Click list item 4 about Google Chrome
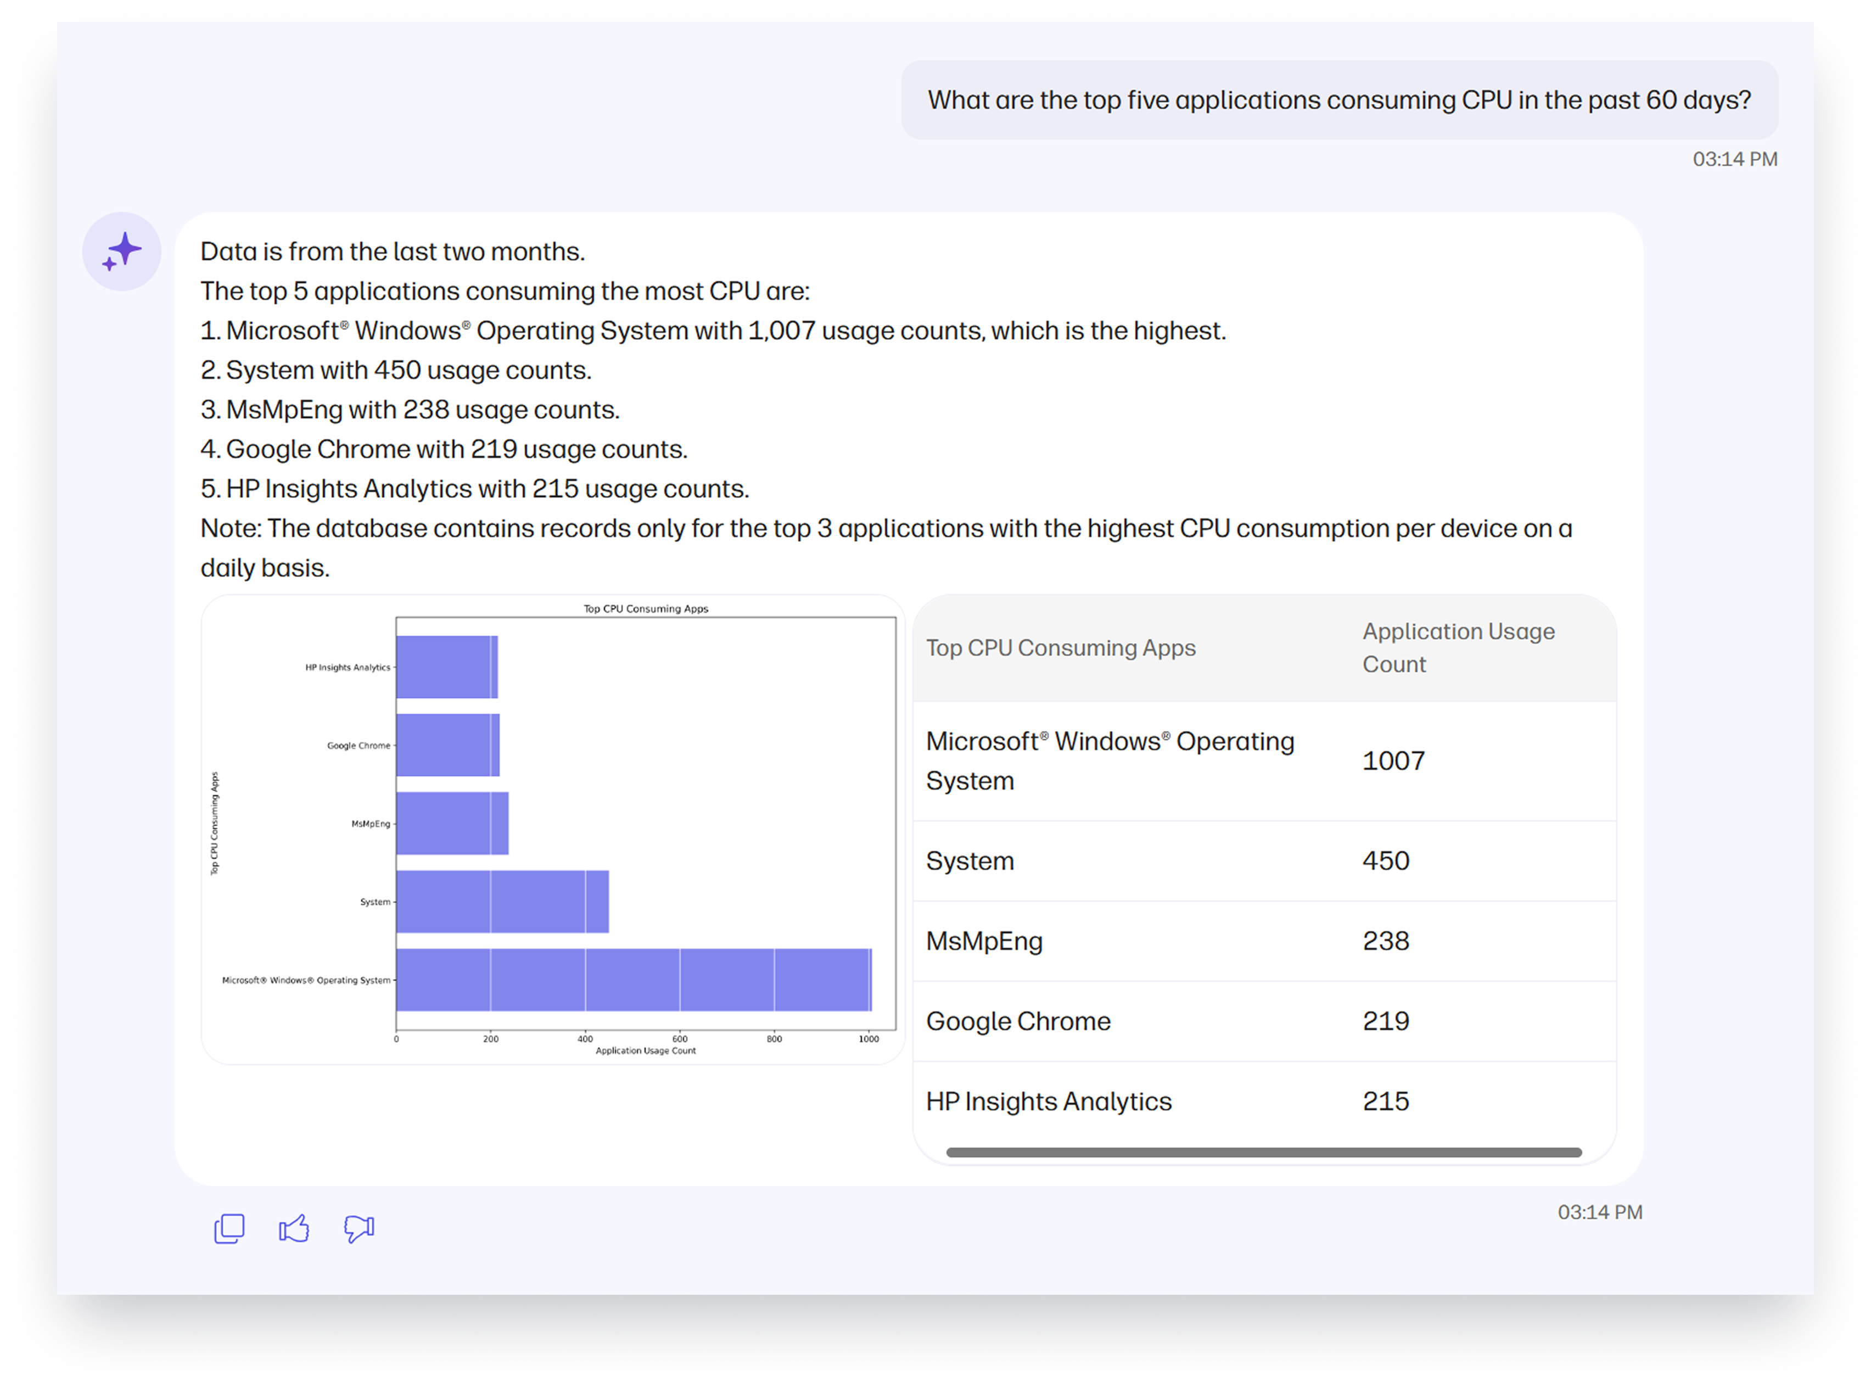Image resolution: width=1871 pixels, height=1387 pixels. click(444, 449)
